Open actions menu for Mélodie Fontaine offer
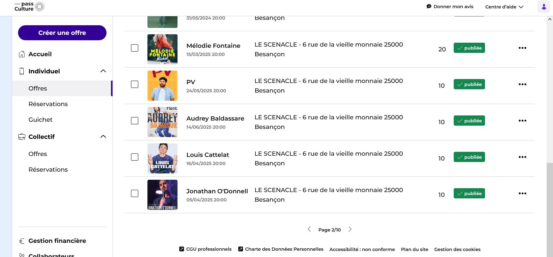 click(x=522, y=48)
